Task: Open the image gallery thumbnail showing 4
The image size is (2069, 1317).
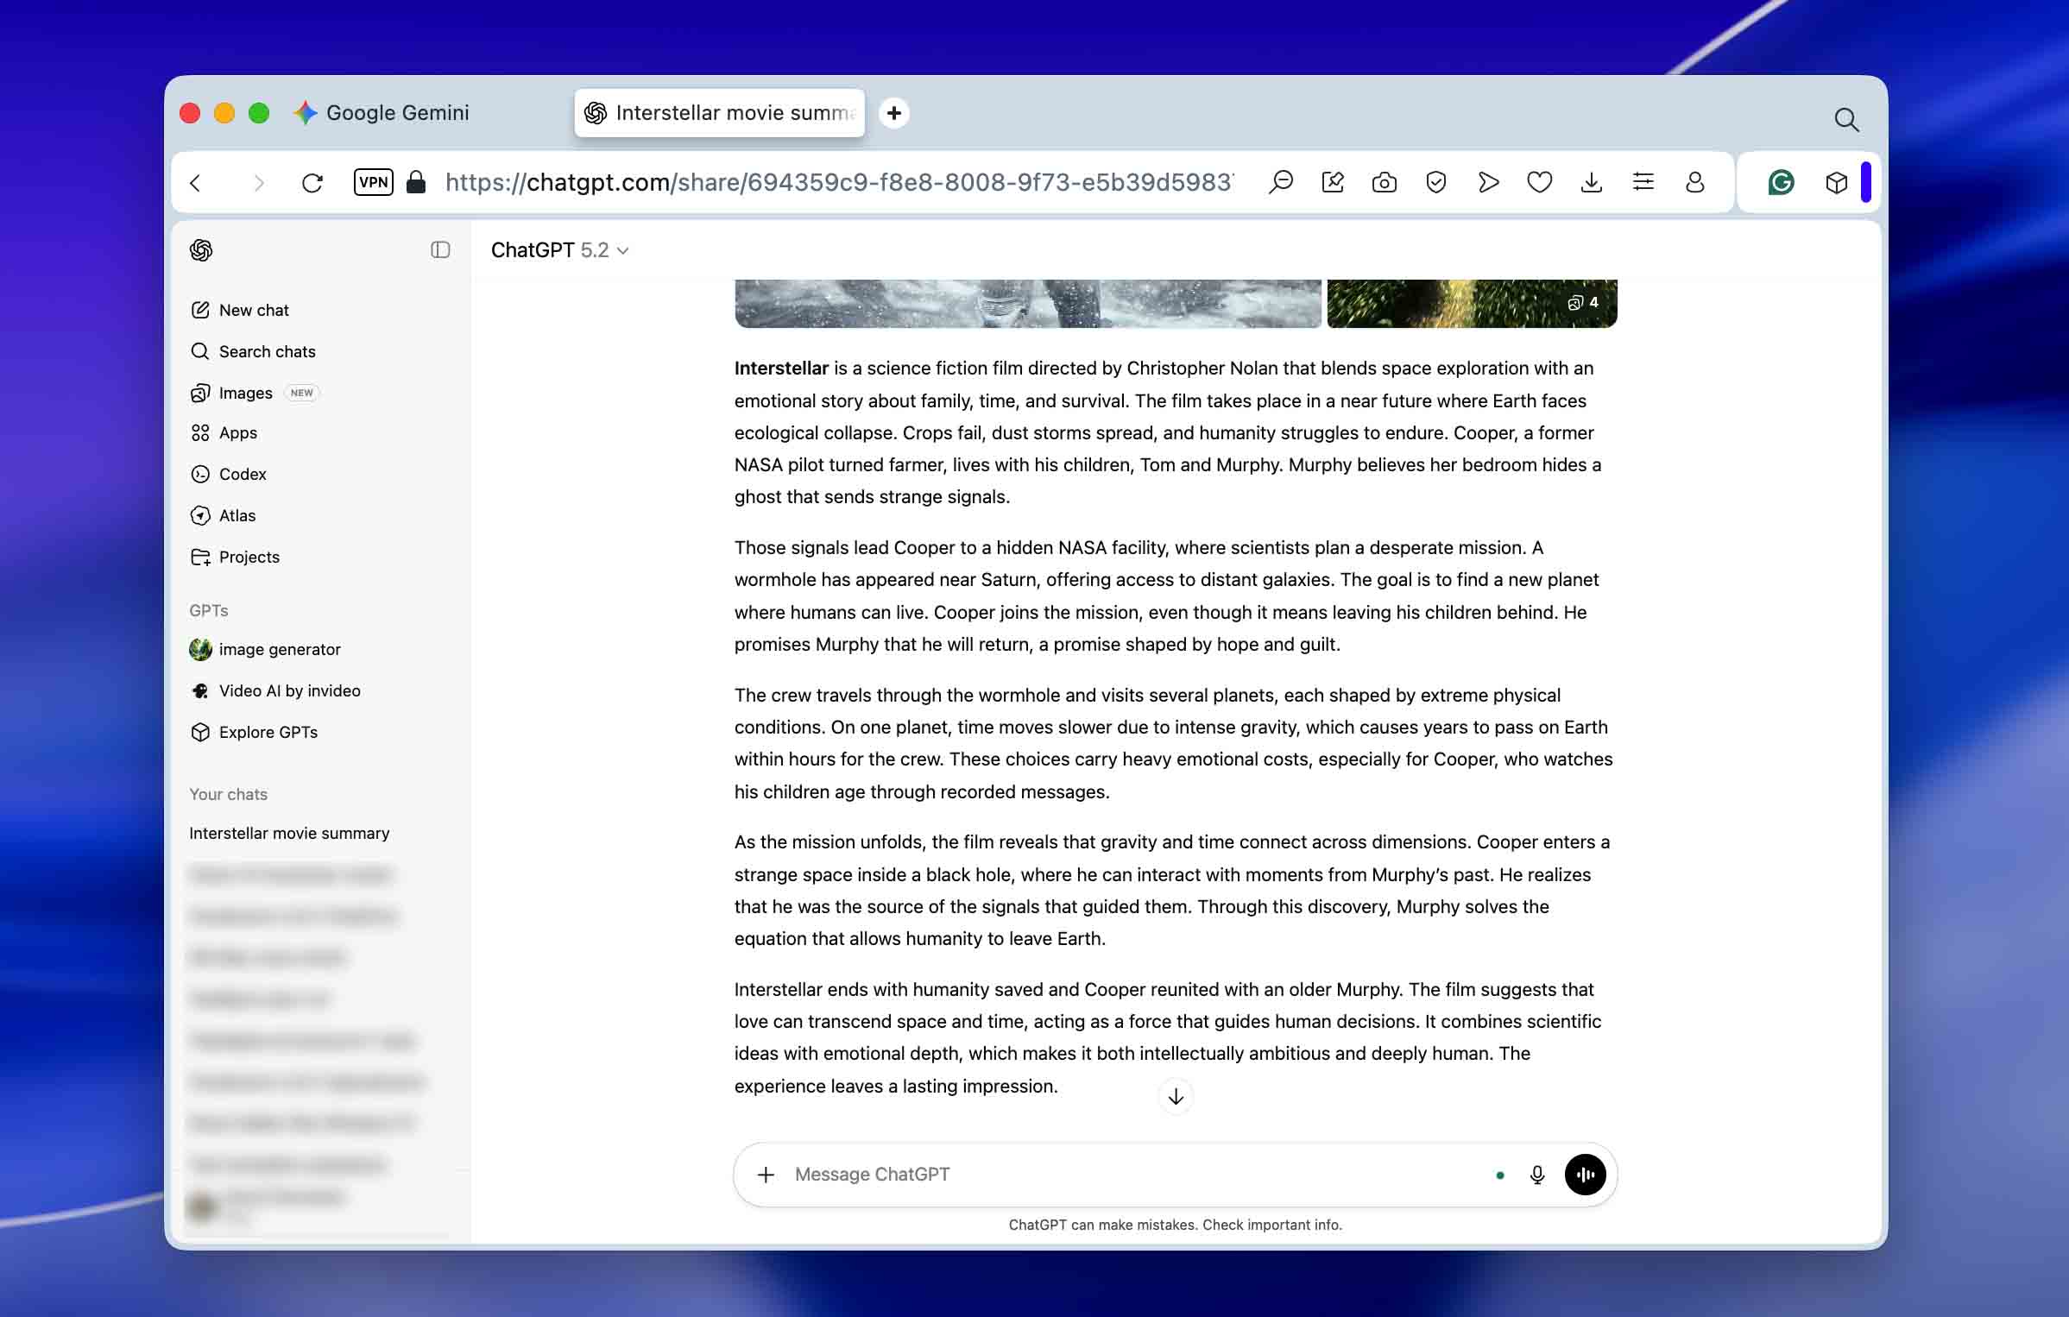Action: pos(1471,303)
